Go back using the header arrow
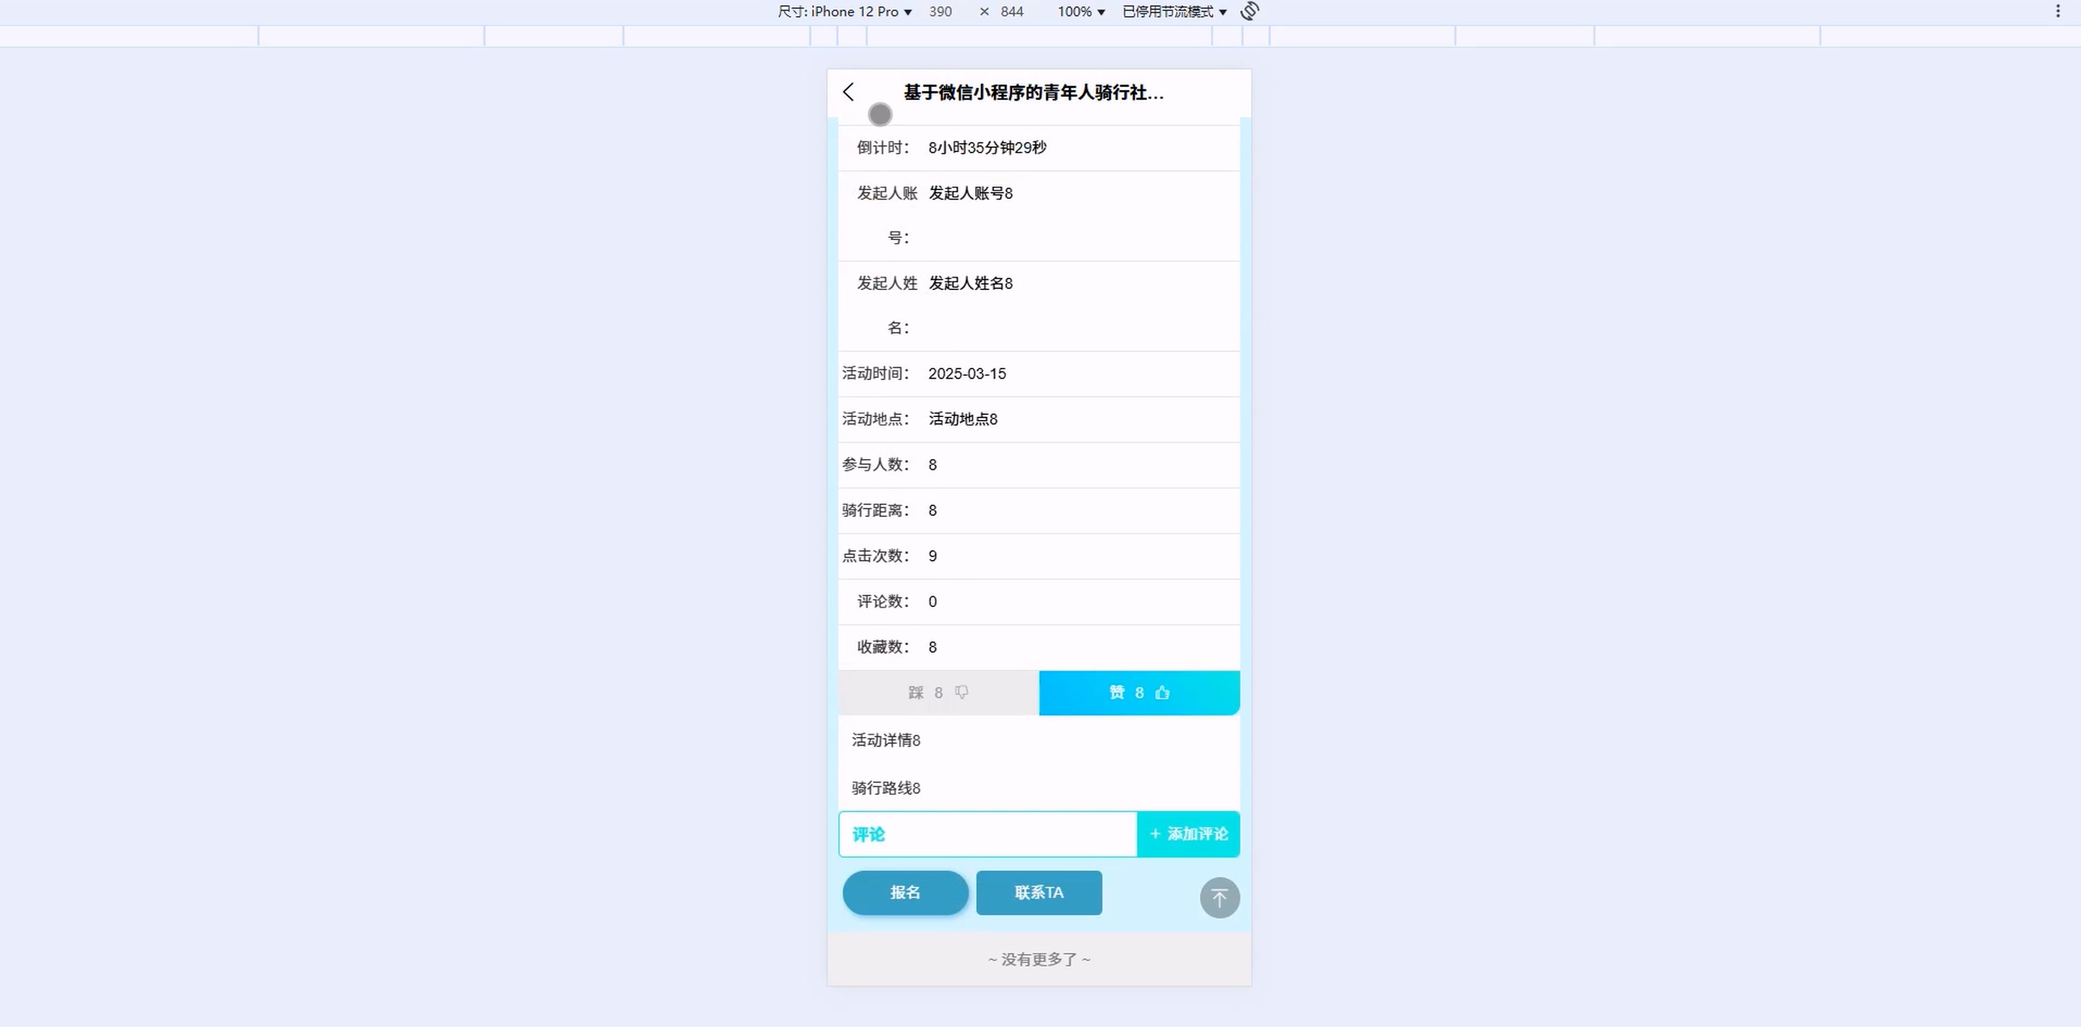Viewport: 2081px width, 1027px height. tap(848, 92)
